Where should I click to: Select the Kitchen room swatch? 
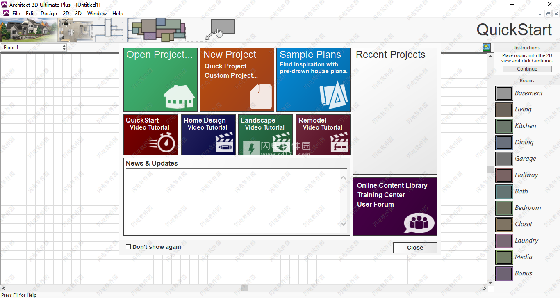(x=504, y=126)
